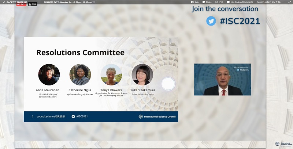Click the council.science/GA2021 link
Screen dimensions: 293x149
pos(51,116)
